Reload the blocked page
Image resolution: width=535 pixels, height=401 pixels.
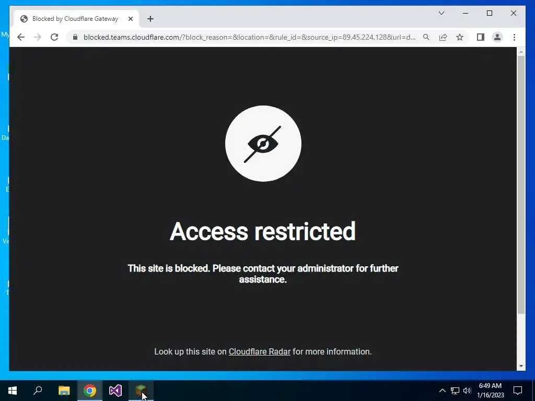coord(54,37)
